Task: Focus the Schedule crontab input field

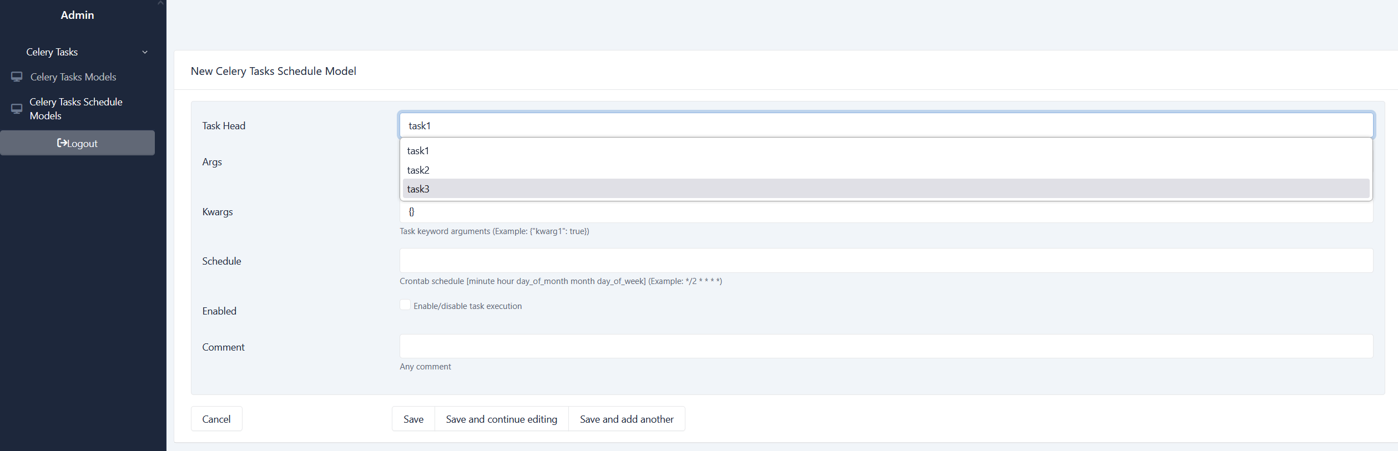Action: tap(886, 260)
